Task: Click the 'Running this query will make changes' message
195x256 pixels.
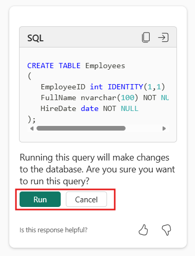Action: coord(97,169)
